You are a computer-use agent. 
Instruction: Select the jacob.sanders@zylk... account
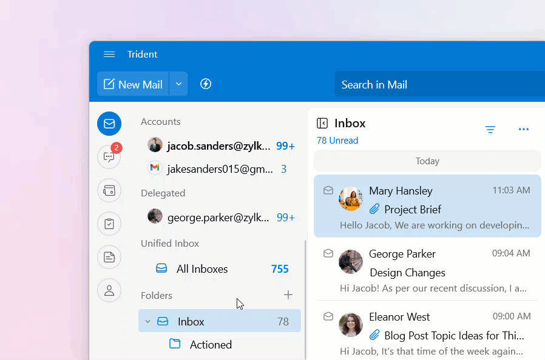pyautogui.click(x=220, y=146)
